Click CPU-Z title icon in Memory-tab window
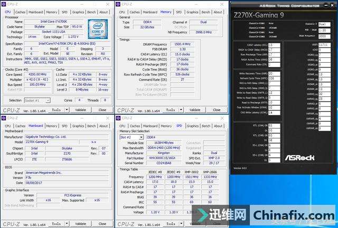This screenshot has width=338, height=228. tap(118, 4)
